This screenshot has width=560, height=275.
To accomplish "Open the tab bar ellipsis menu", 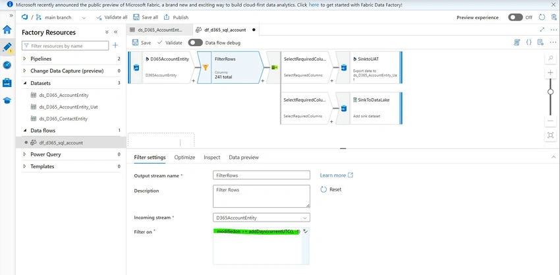I will pyautogui.click(x=553, y=30).
